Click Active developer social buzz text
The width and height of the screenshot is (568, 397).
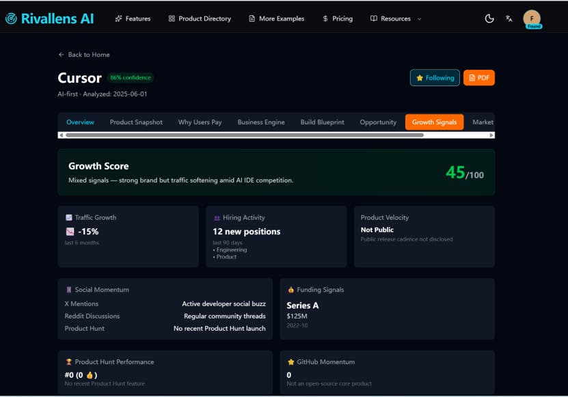[x=224, y=304]
